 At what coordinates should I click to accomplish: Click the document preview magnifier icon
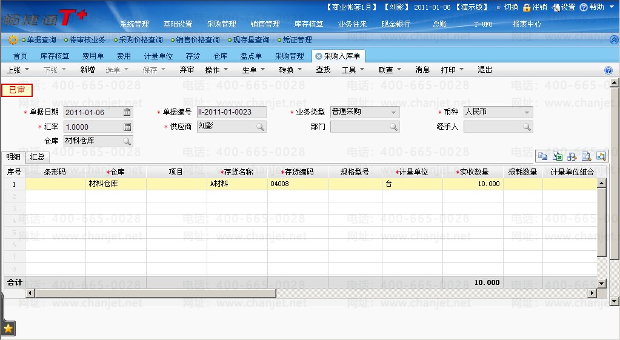pyautogui.click(x=587, y=156)
